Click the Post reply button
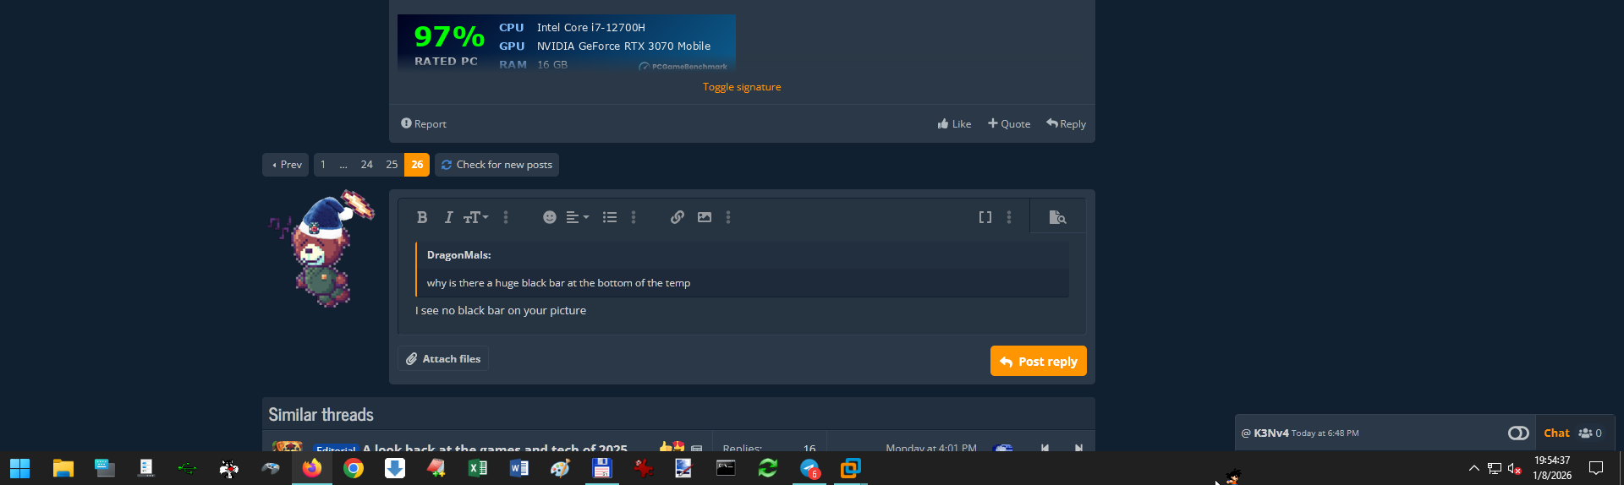The width and height of the screenshot is (1624, 485). tap(1039, 361)
